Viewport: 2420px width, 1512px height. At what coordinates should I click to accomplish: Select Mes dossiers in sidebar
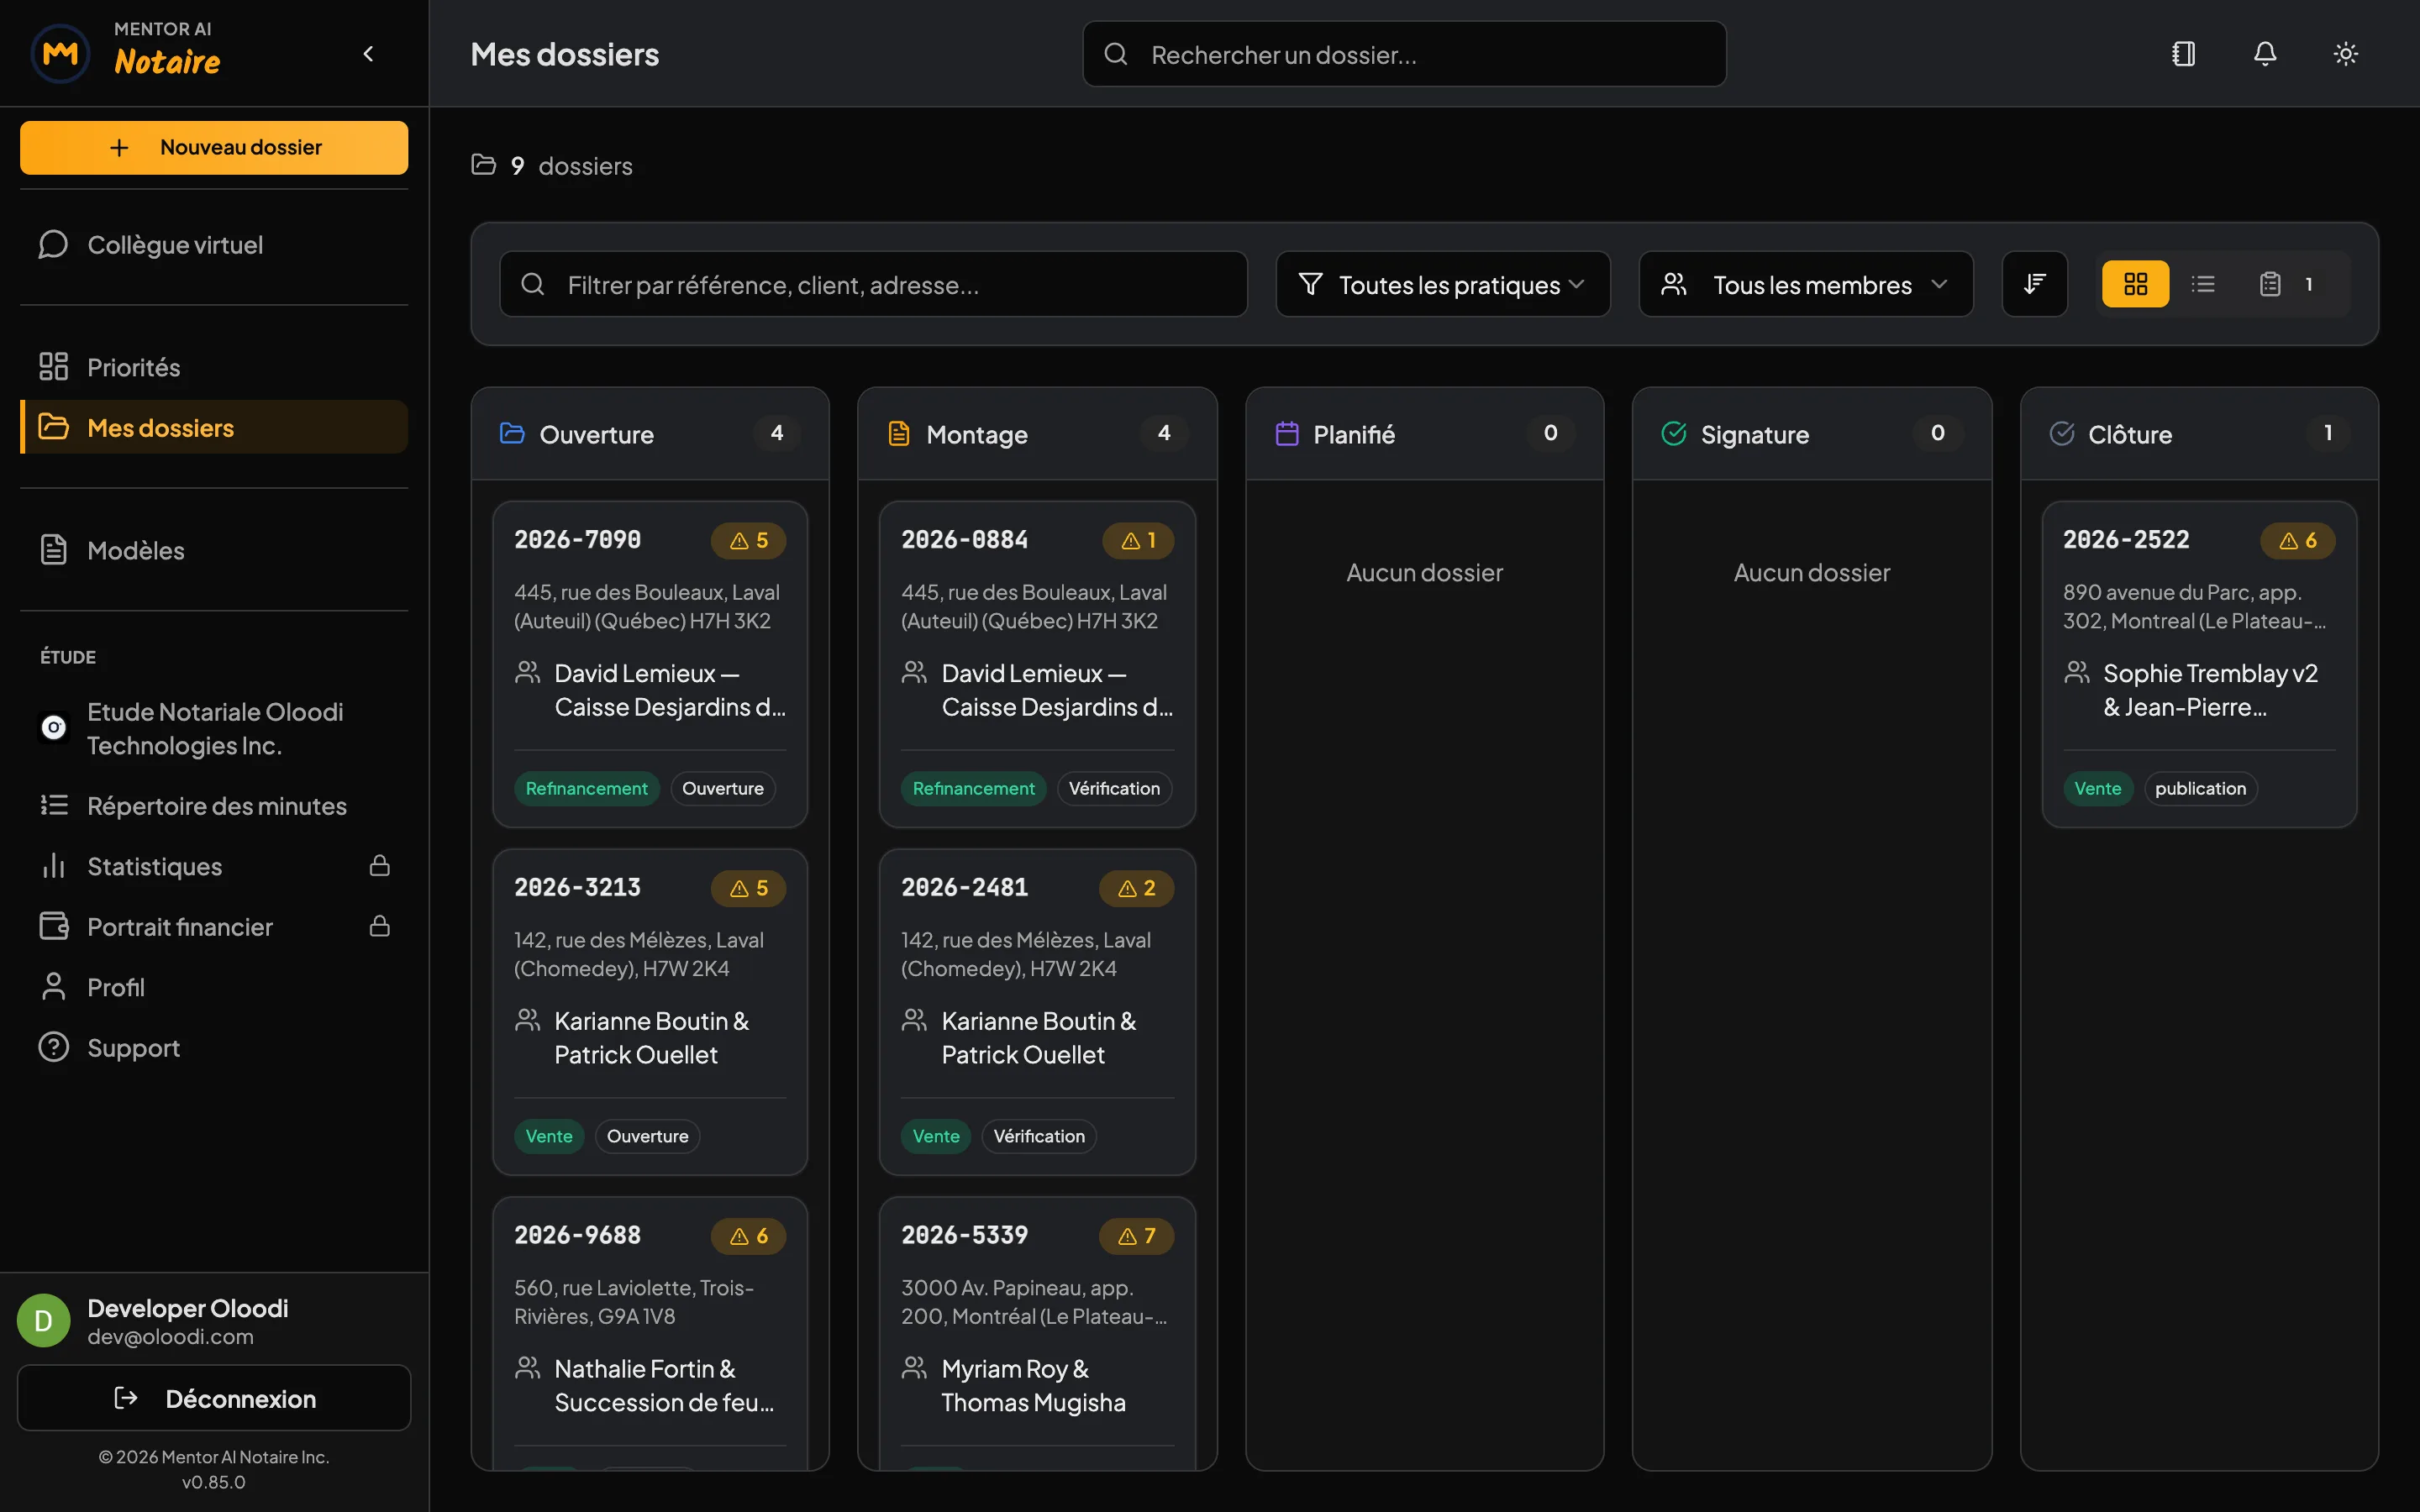tap(214, 428)
